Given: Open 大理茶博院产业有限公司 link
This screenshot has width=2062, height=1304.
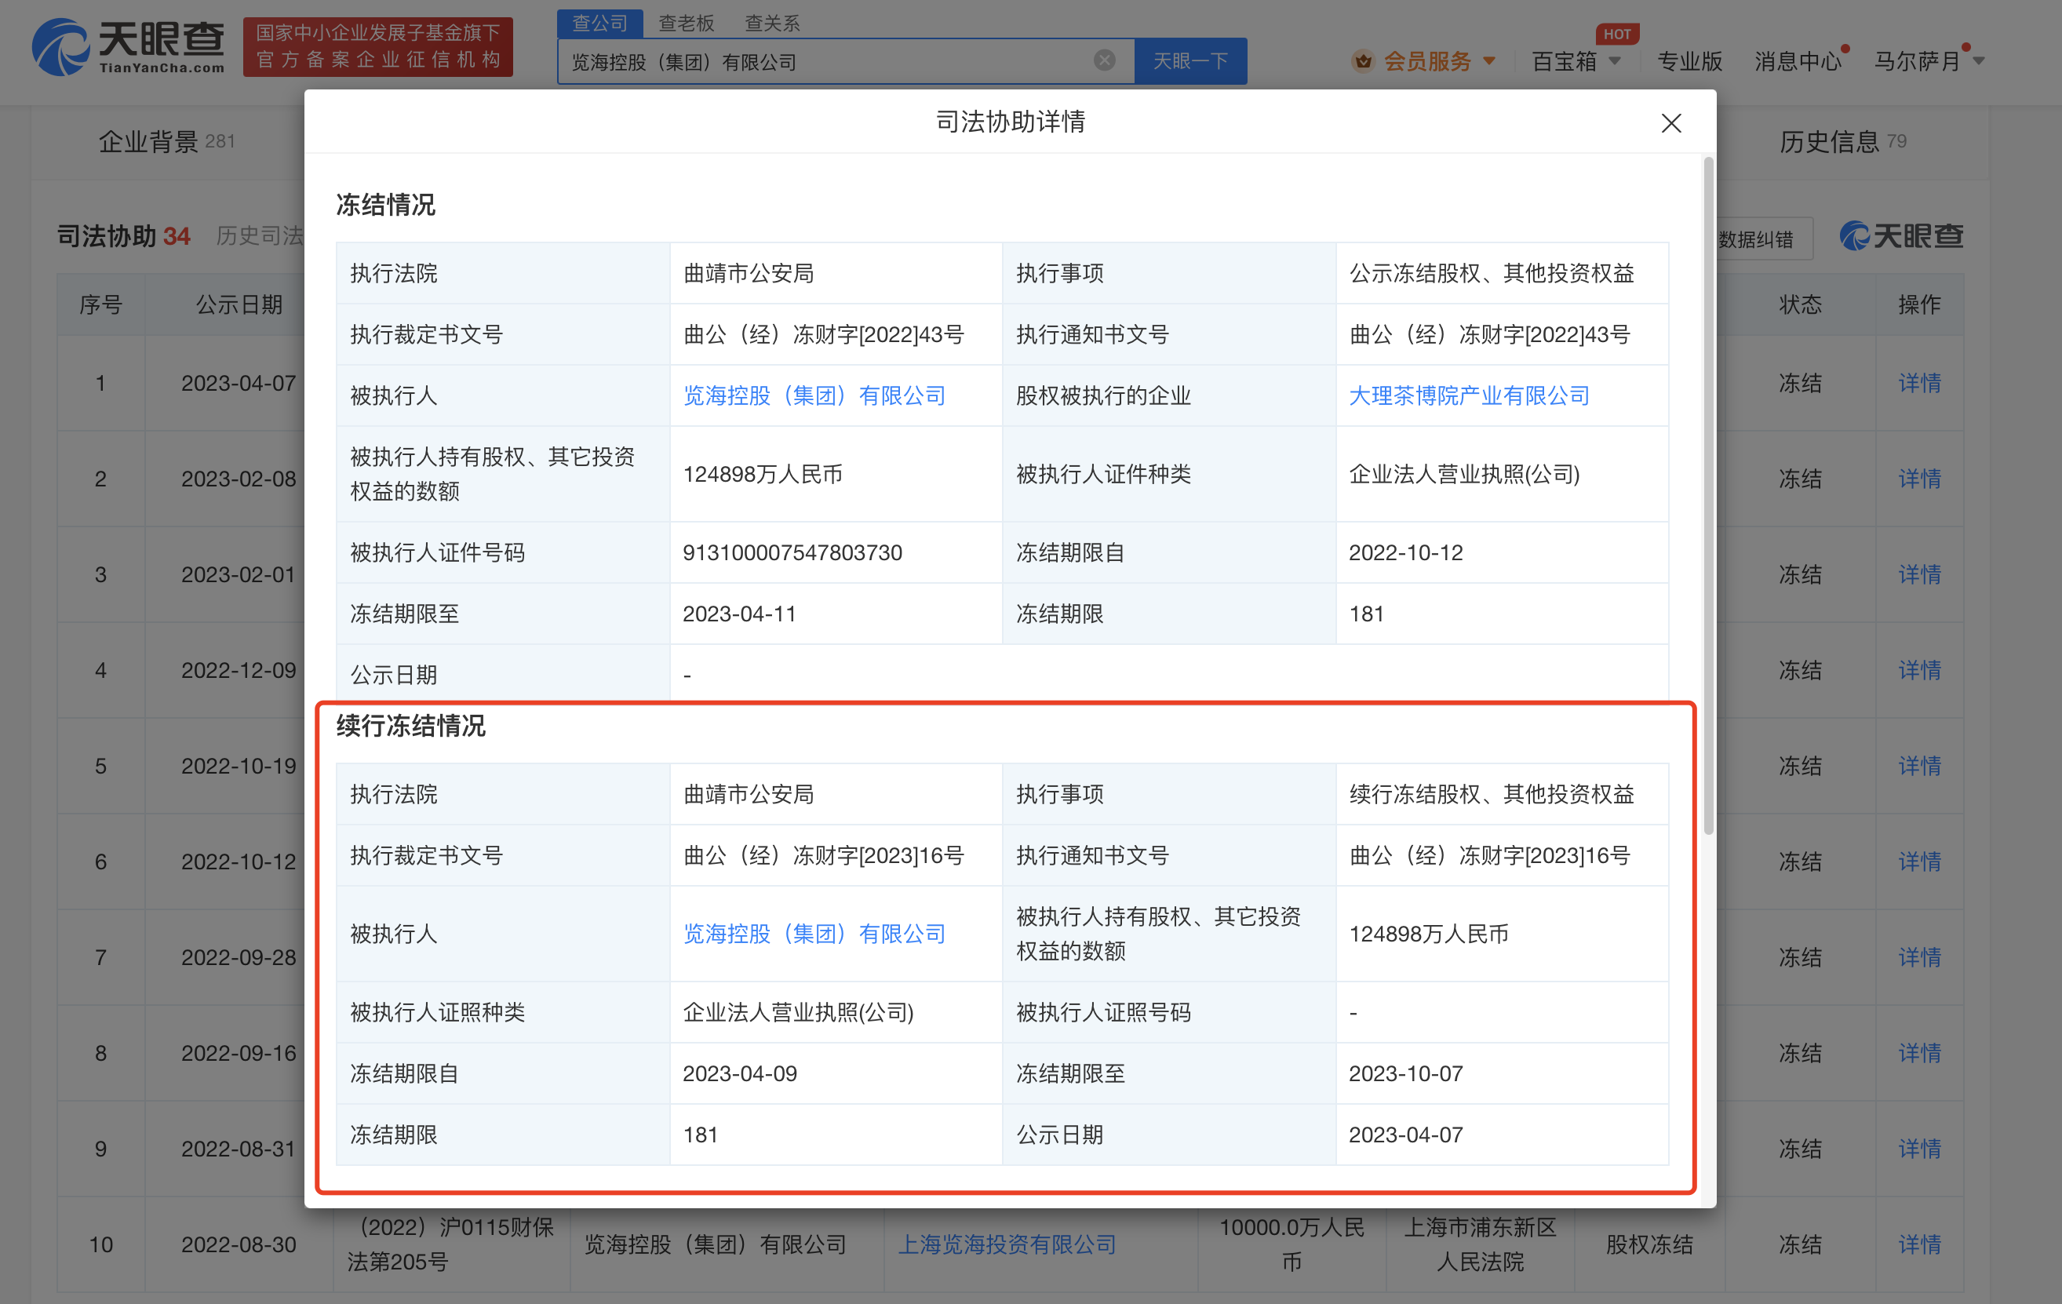Looking at the screenshot, I should pos(1469,395).
